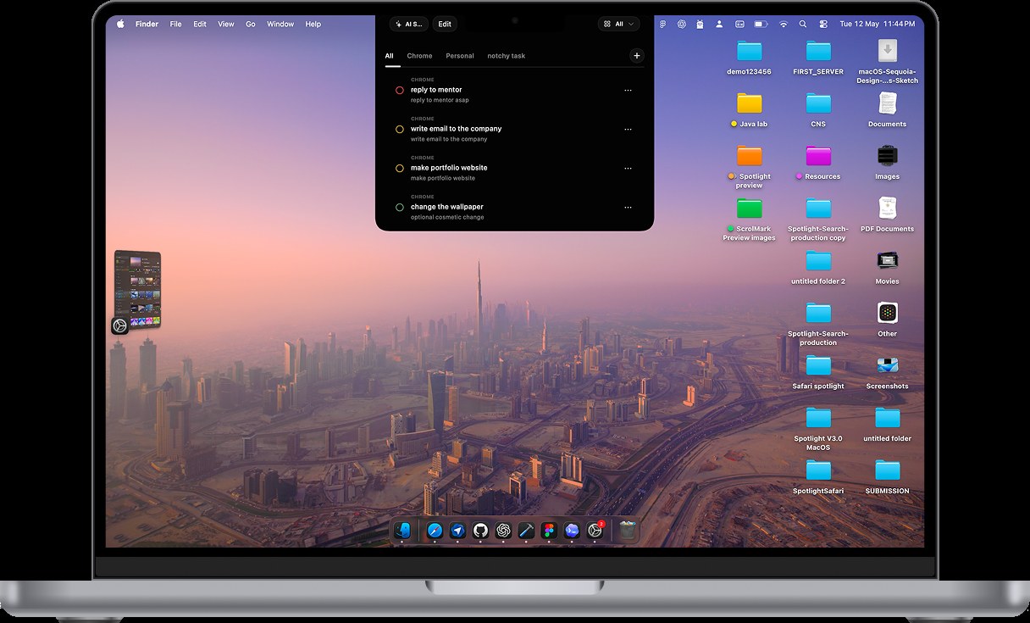Image resolution: width=1030 pixels, height=623 pixels.
Task: Select the yellow Java lab folder
Action: point(749,110)
